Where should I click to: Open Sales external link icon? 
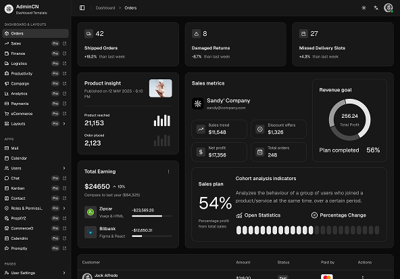(64, 43)
